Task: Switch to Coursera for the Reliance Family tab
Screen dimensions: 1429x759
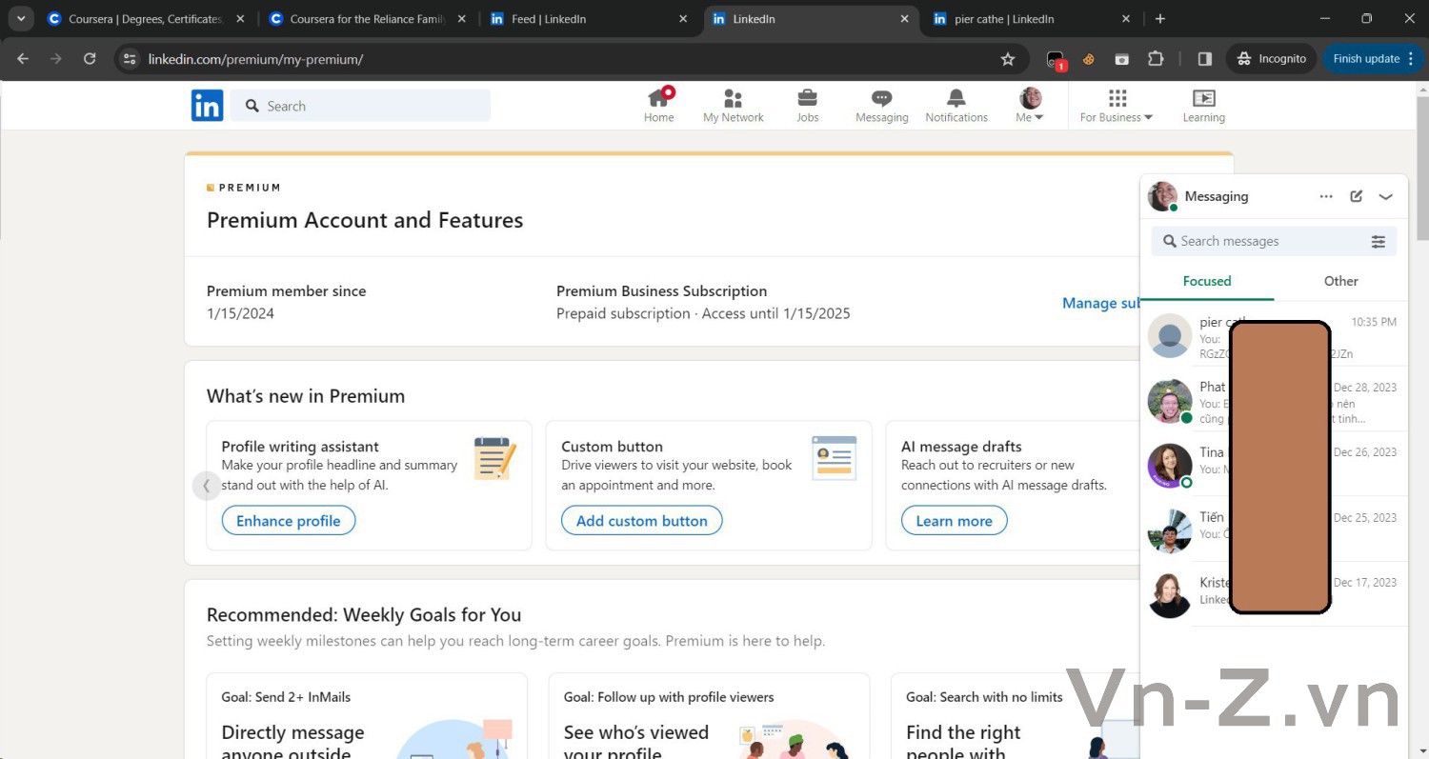Action: [368, 19]
